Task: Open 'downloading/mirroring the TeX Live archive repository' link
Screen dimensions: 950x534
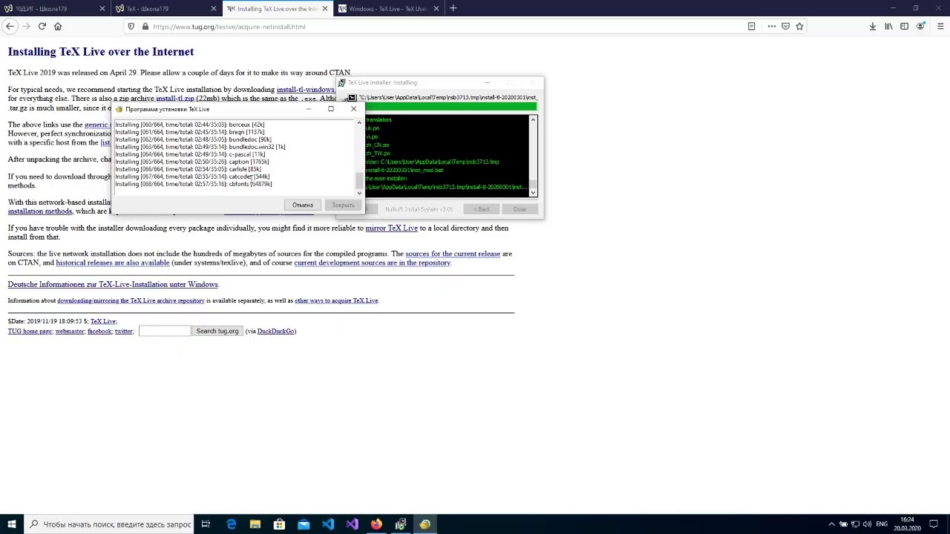Action: [131, 301]
